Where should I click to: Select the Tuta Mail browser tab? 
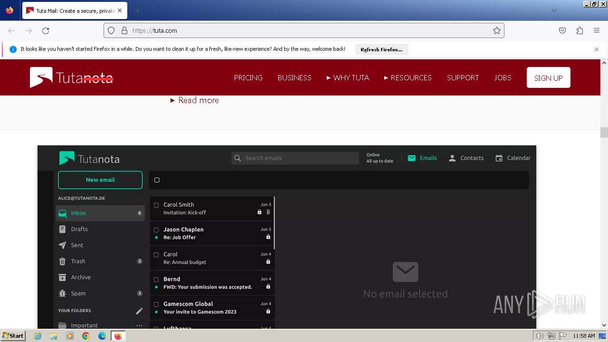74,10
